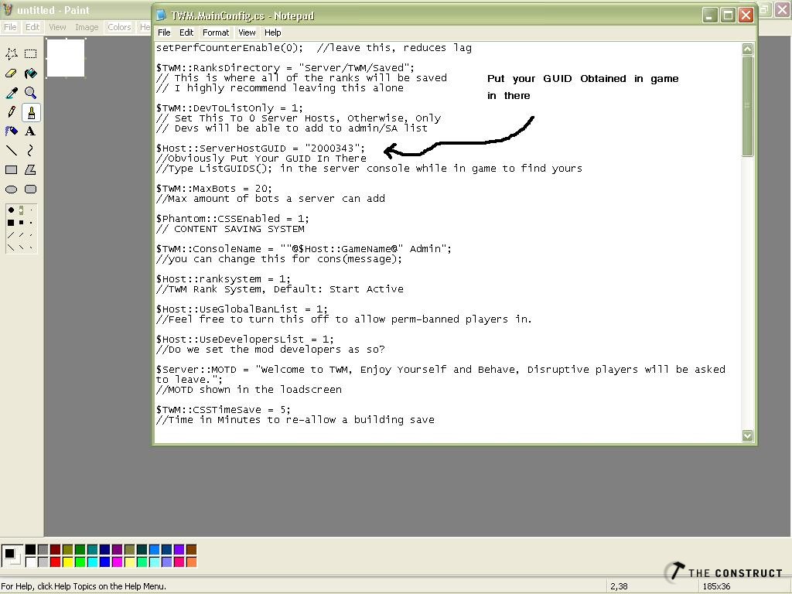Select the Curve tool in Paint
Screen dimensions: 792x594
pyautogui.click(x=30, y=150)
